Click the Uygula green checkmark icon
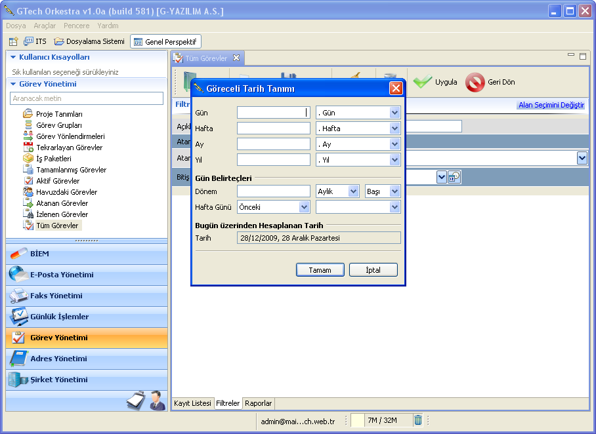 [423, 82]
